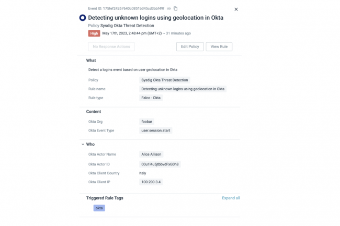This screenshot has height=226, width=340.
Task: Click the Sysdig Okta Threat Detection policy value
Action: (165, 80)
